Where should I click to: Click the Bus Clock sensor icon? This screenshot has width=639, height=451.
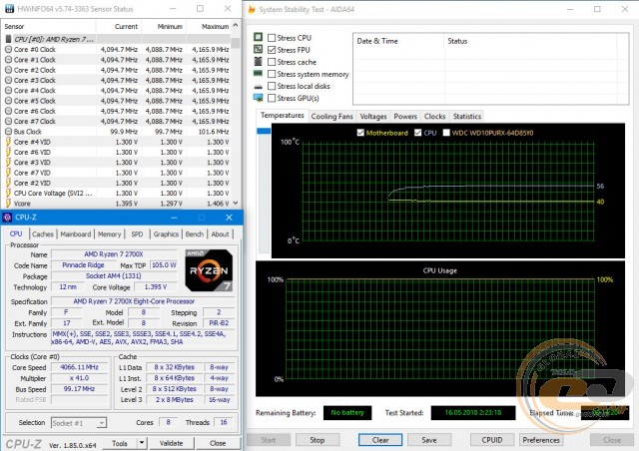8,131
